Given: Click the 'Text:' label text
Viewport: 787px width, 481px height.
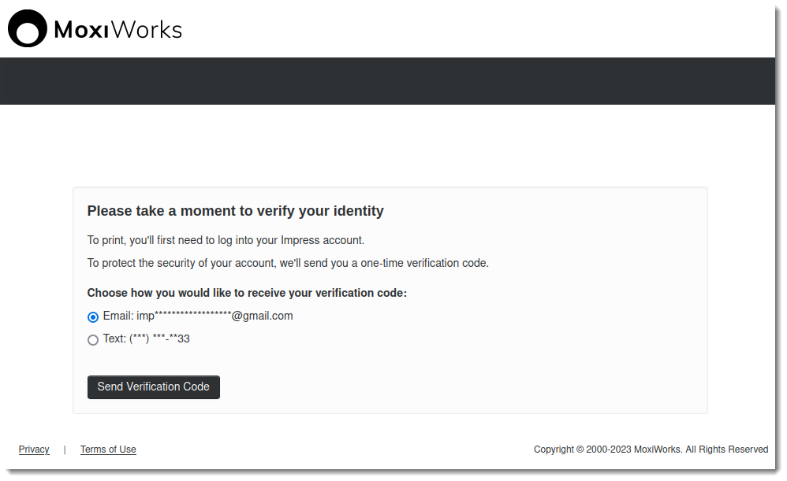Looking at the screenshot, I should [114, 339].
